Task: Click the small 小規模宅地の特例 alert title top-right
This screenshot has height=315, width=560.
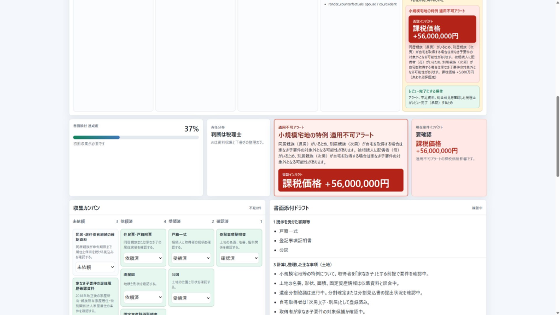Action: coord(437,11)
